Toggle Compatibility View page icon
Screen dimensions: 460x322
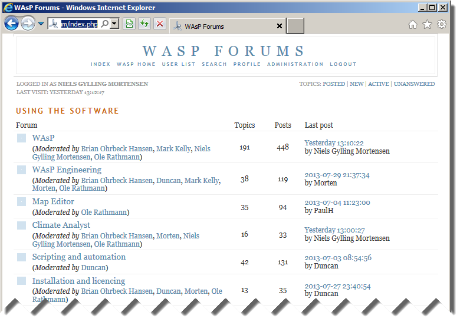coord(129,24)
